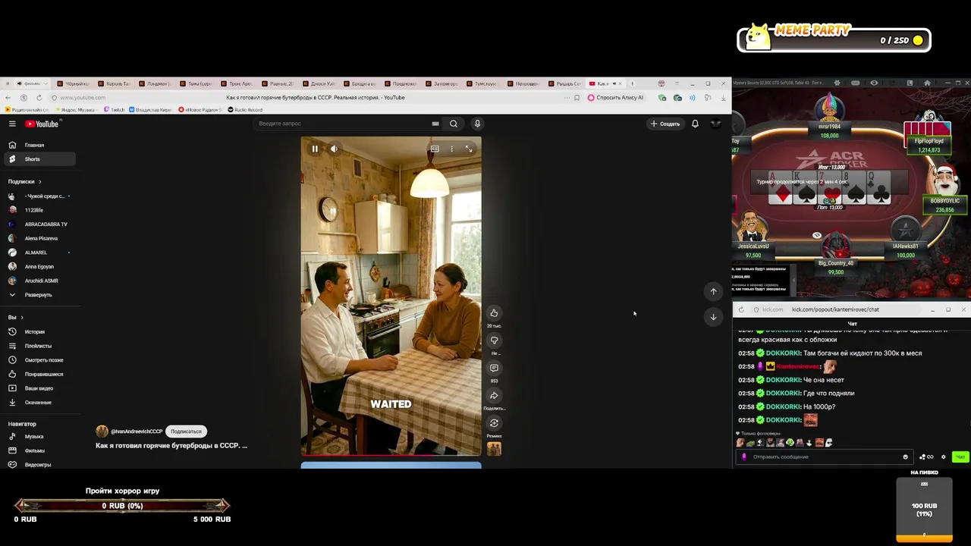
Task: Click the channel's sound thumbnail below Remix
Action: coord(494,450)
